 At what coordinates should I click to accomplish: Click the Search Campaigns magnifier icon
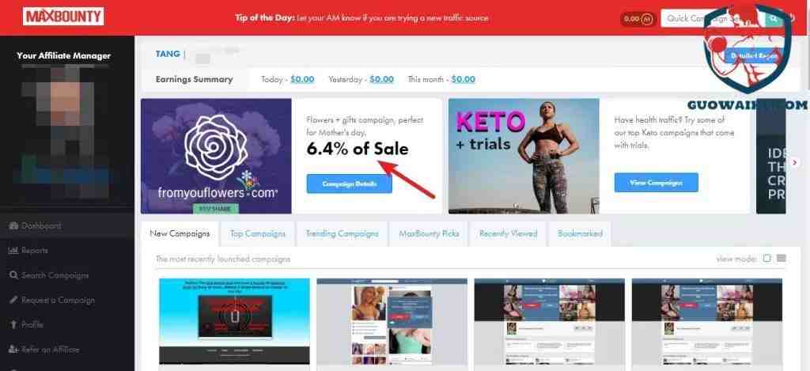click(x=13, y=275)
